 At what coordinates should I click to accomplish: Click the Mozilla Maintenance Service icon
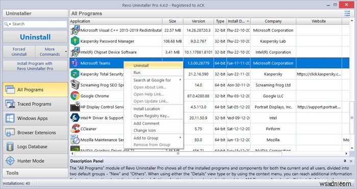click(75, 140)
